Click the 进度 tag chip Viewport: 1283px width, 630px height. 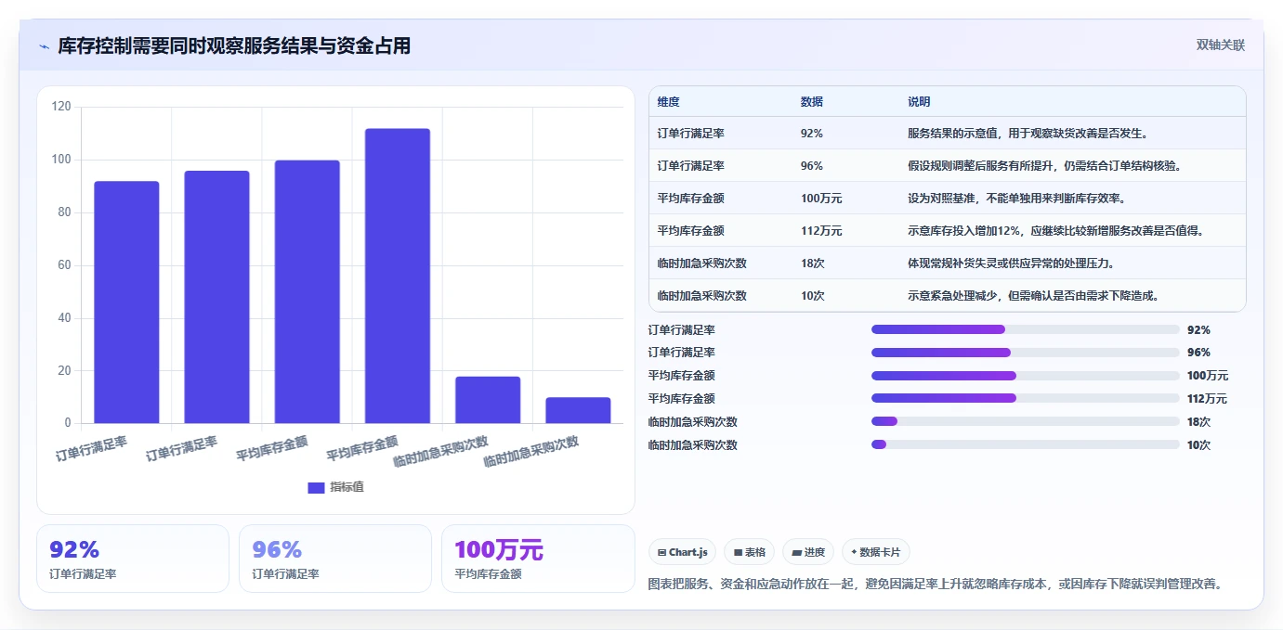pos(808,552)
